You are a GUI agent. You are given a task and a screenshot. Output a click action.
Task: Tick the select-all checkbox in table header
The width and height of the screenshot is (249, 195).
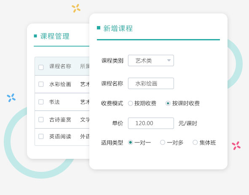point(41,67)
